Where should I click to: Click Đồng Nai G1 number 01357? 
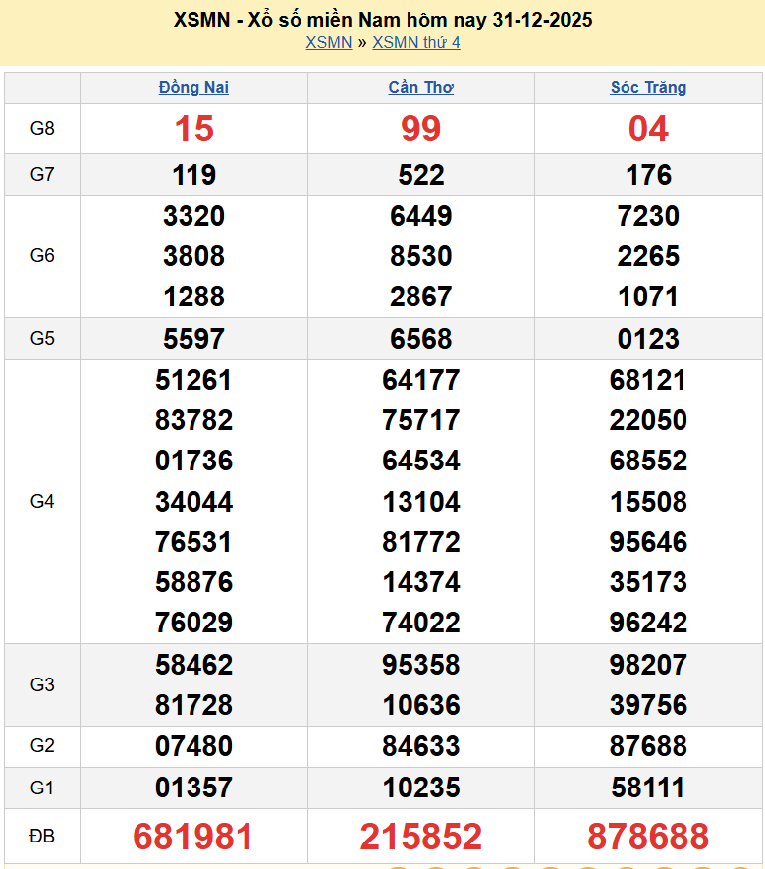(193, 788)
